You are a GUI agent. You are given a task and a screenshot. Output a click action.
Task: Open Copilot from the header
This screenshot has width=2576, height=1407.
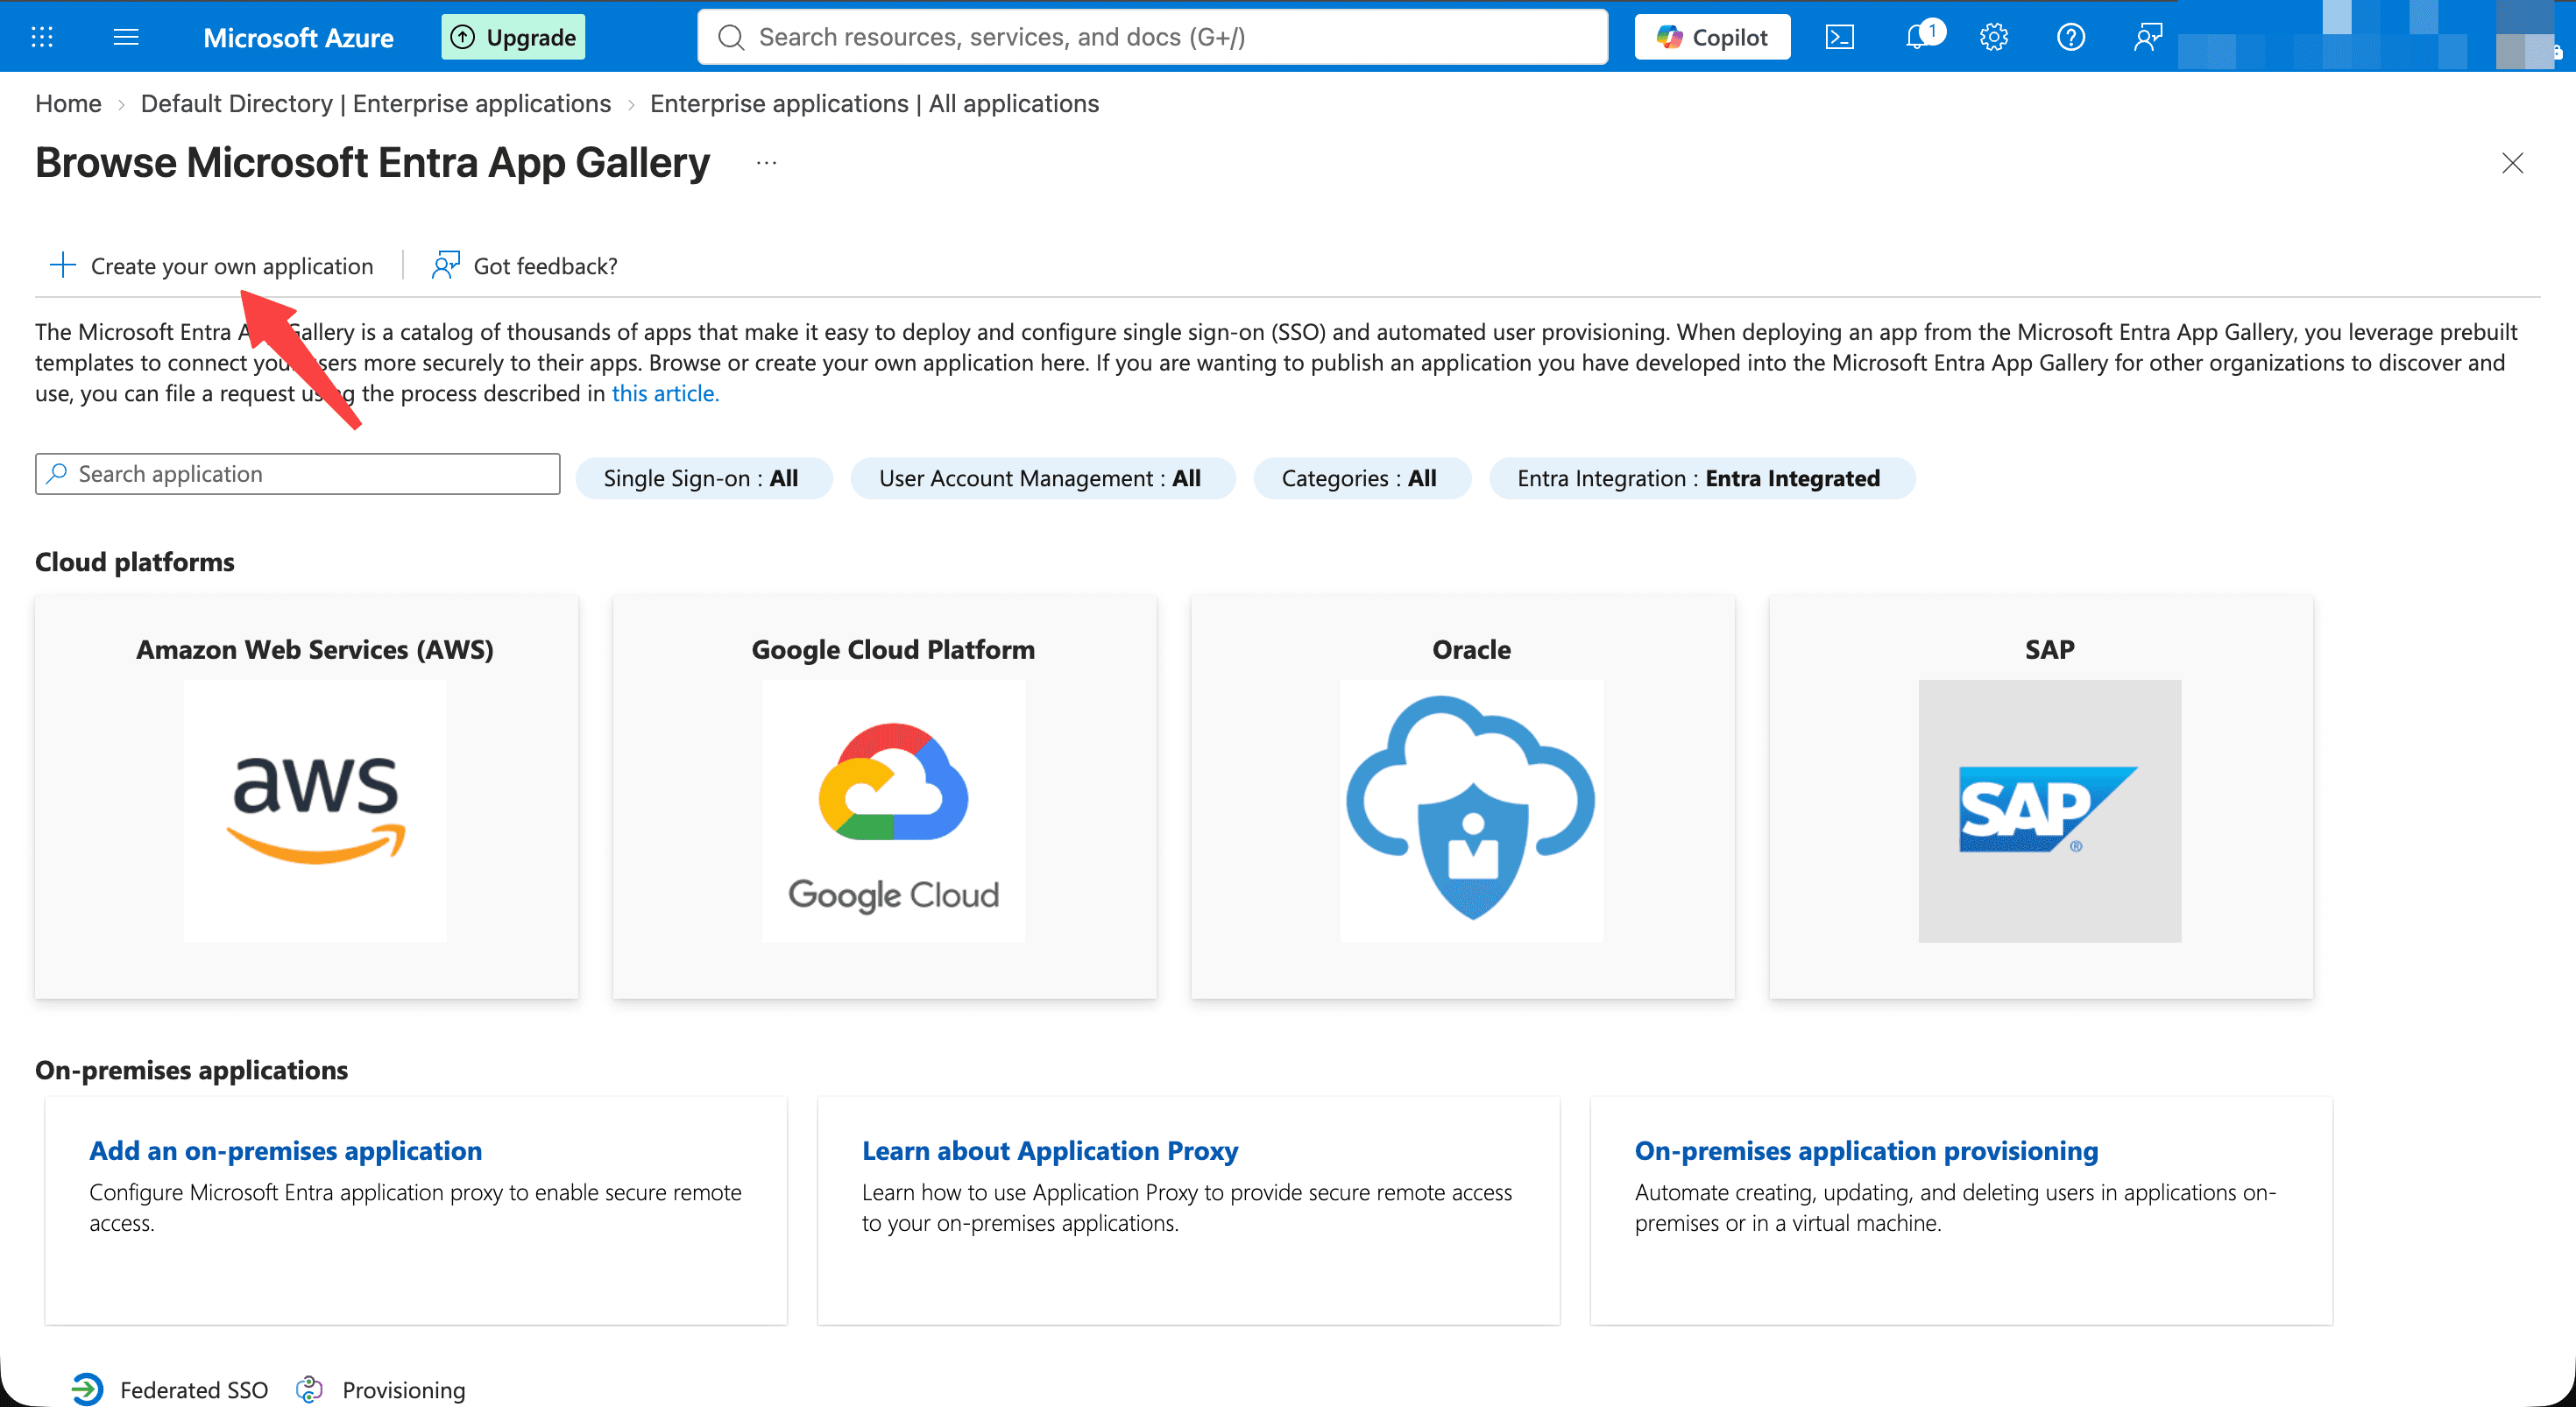tap(1712, 37)
